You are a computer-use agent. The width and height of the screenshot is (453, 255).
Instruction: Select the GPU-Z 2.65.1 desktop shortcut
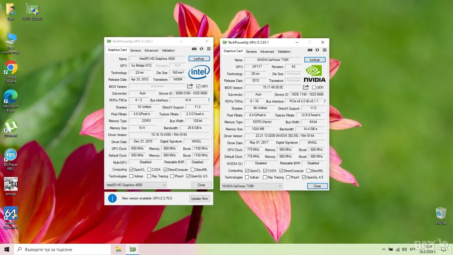(32, 12)
